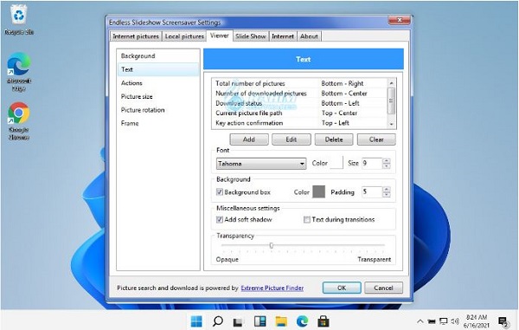Open Microsoft Store from taskbar
The width and height of the screenshot is (519, 330).
click(x=324, y=321)
